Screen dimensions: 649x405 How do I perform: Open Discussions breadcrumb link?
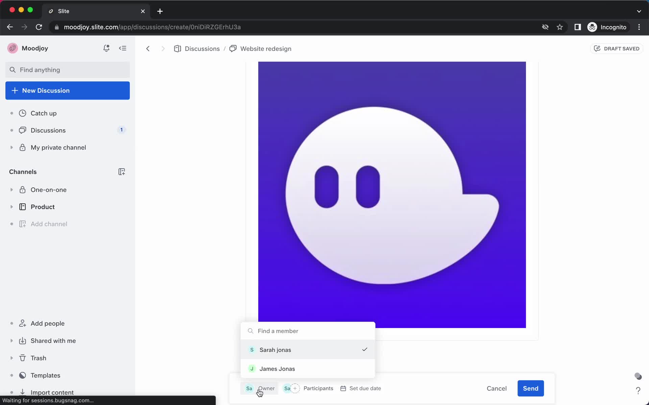pyautogui.click(x=202, y=49)
